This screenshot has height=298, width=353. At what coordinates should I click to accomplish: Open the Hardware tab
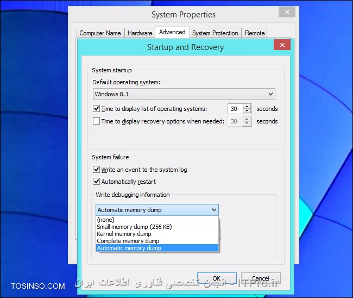click(140, 33)
